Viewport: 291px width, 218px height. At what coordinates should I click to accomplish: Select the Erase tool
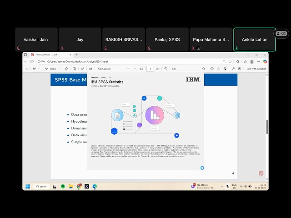[66, 69]
